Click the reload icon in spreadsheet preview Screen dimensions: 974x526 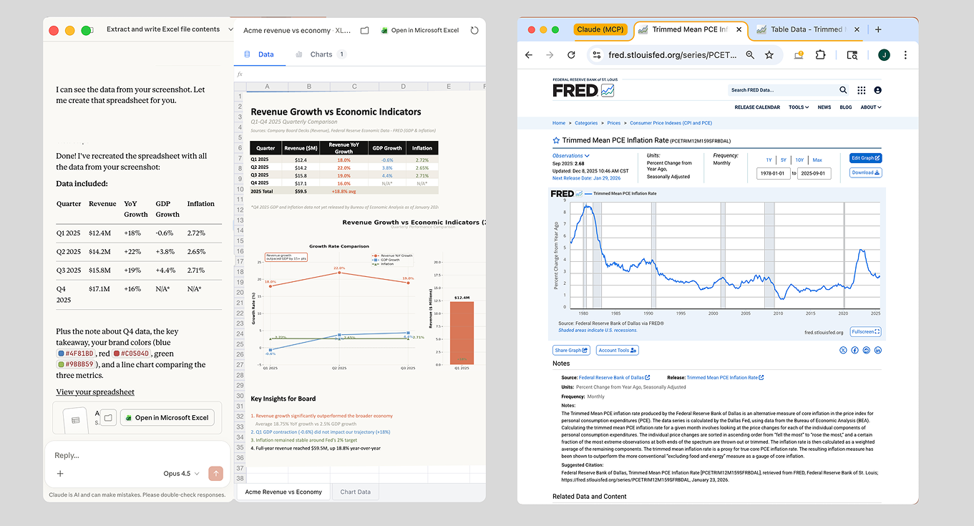click(474, 31)
